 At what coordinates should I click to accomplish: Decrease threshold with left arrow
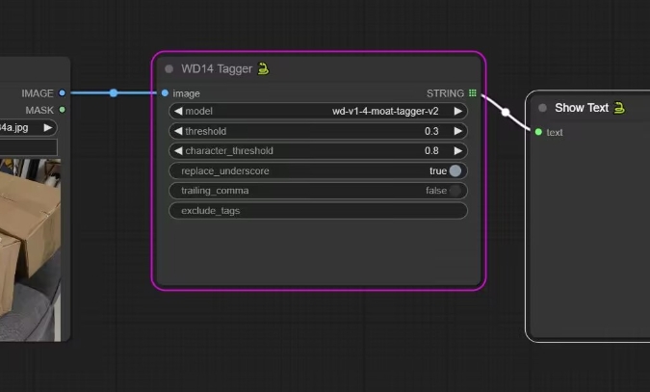(177, 131)
